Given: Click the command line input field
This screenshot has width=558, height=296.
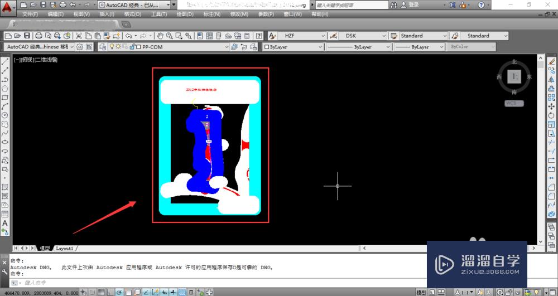Looking at the screenshot, I should click(x=217, y=283).
